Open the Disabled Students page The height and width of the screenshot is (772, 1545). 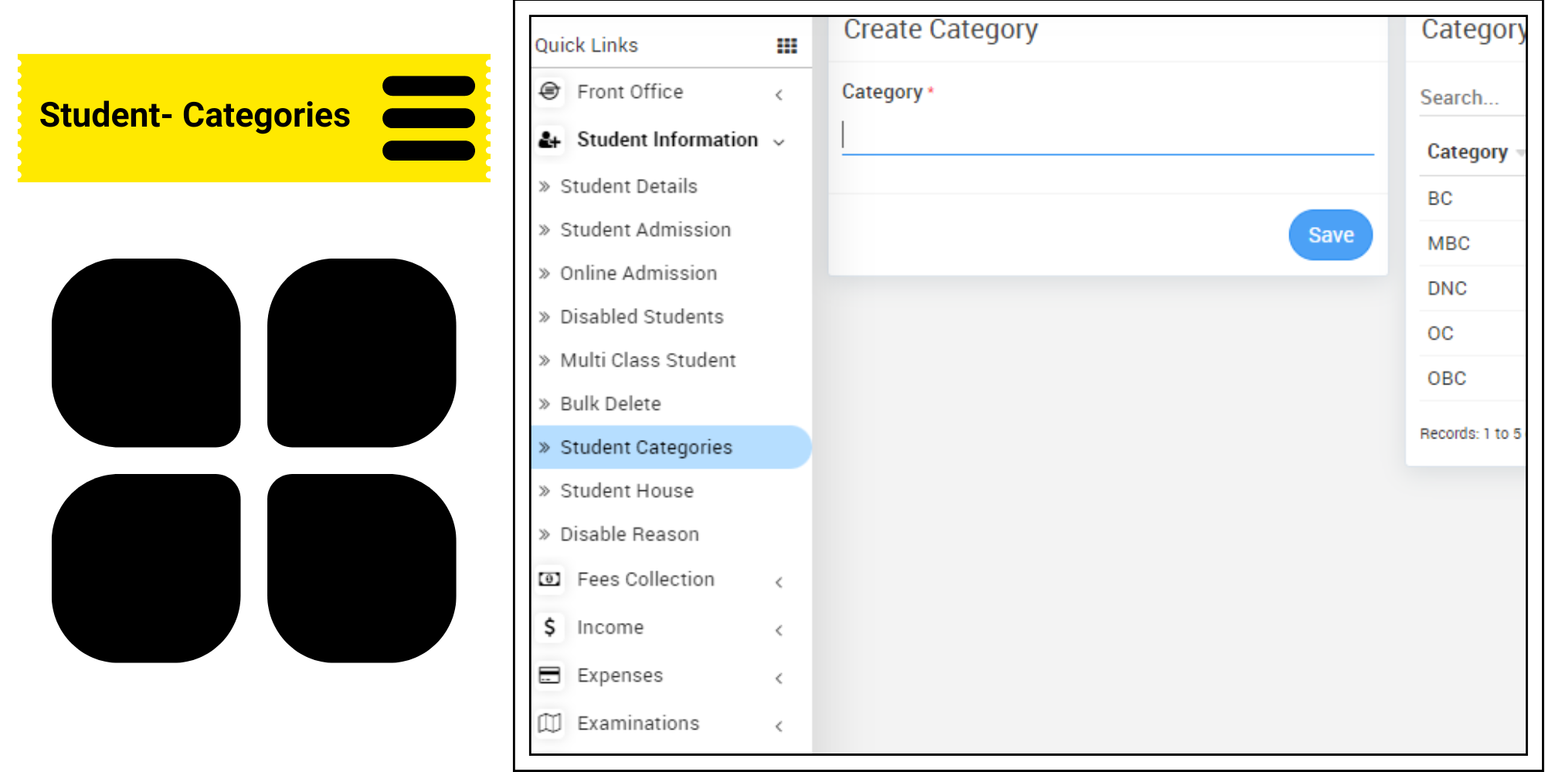tap(641, 317)
